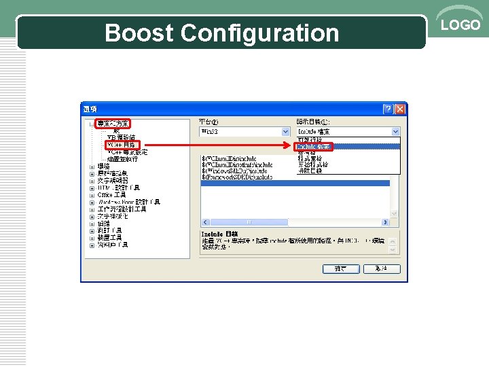Expand the Office 工具 node
The height and width of the screenshot is (367, 489).
pyautogui.click(x=92, y=196)
